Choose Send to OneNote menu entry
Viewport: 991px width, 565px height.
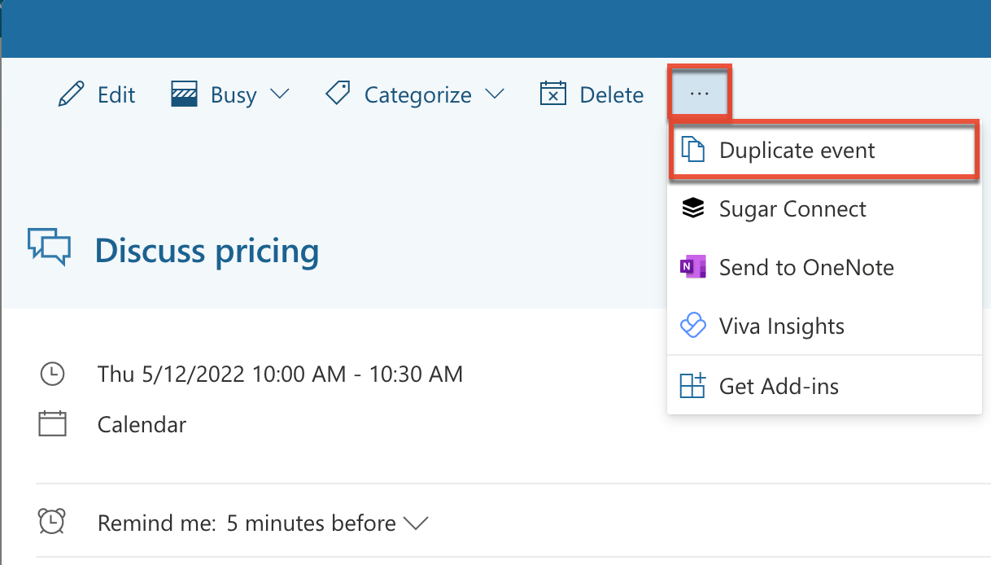click(806, 267)
